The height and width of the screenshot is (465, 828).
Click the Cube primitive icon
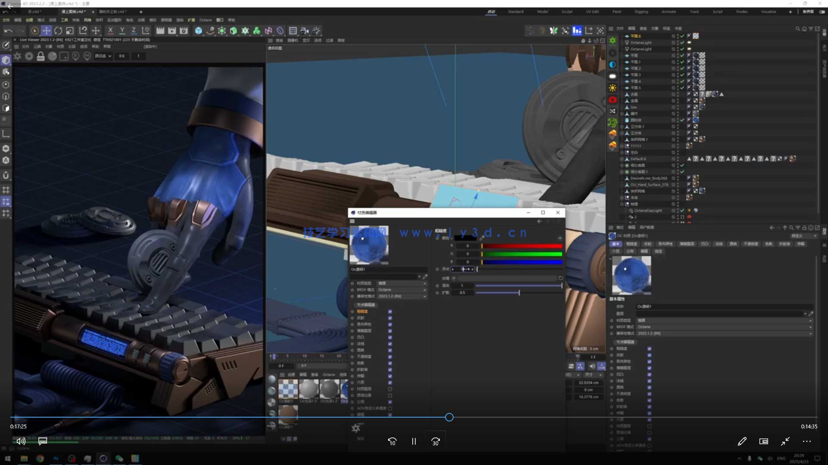point(198,31)
